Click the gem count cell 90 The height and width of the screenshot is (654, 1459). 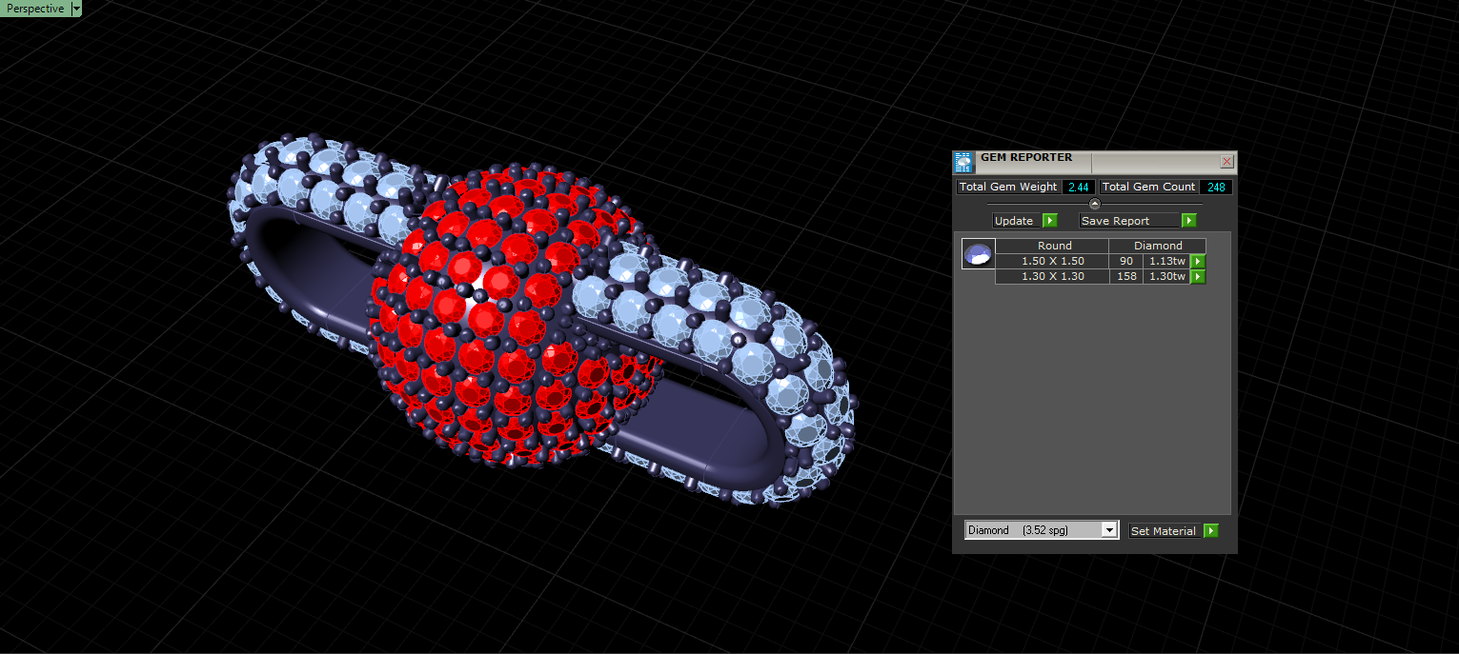pos(1126,262)
